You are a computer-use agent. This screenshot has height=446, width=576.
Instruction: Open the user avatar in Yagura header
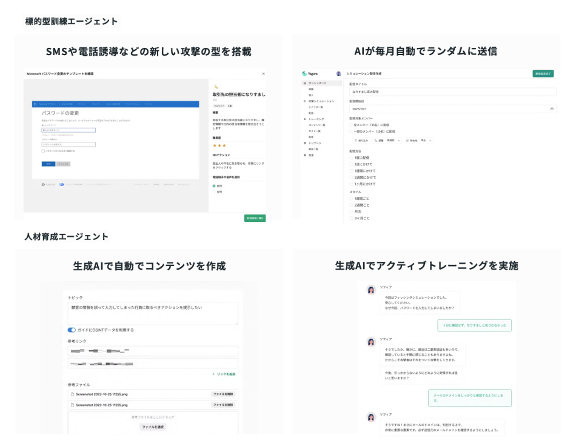pos(339,73)
